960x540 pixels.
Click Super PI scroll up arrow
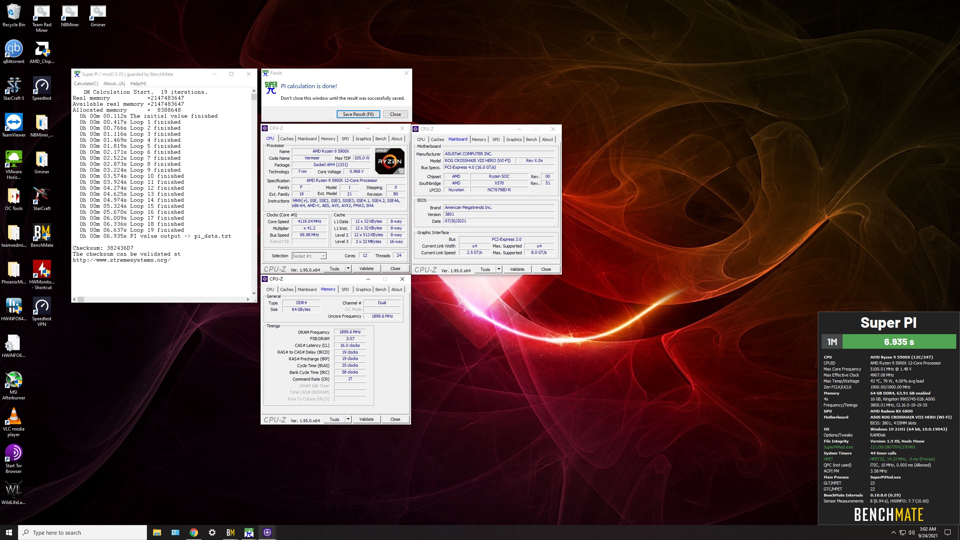pos(254,91)
